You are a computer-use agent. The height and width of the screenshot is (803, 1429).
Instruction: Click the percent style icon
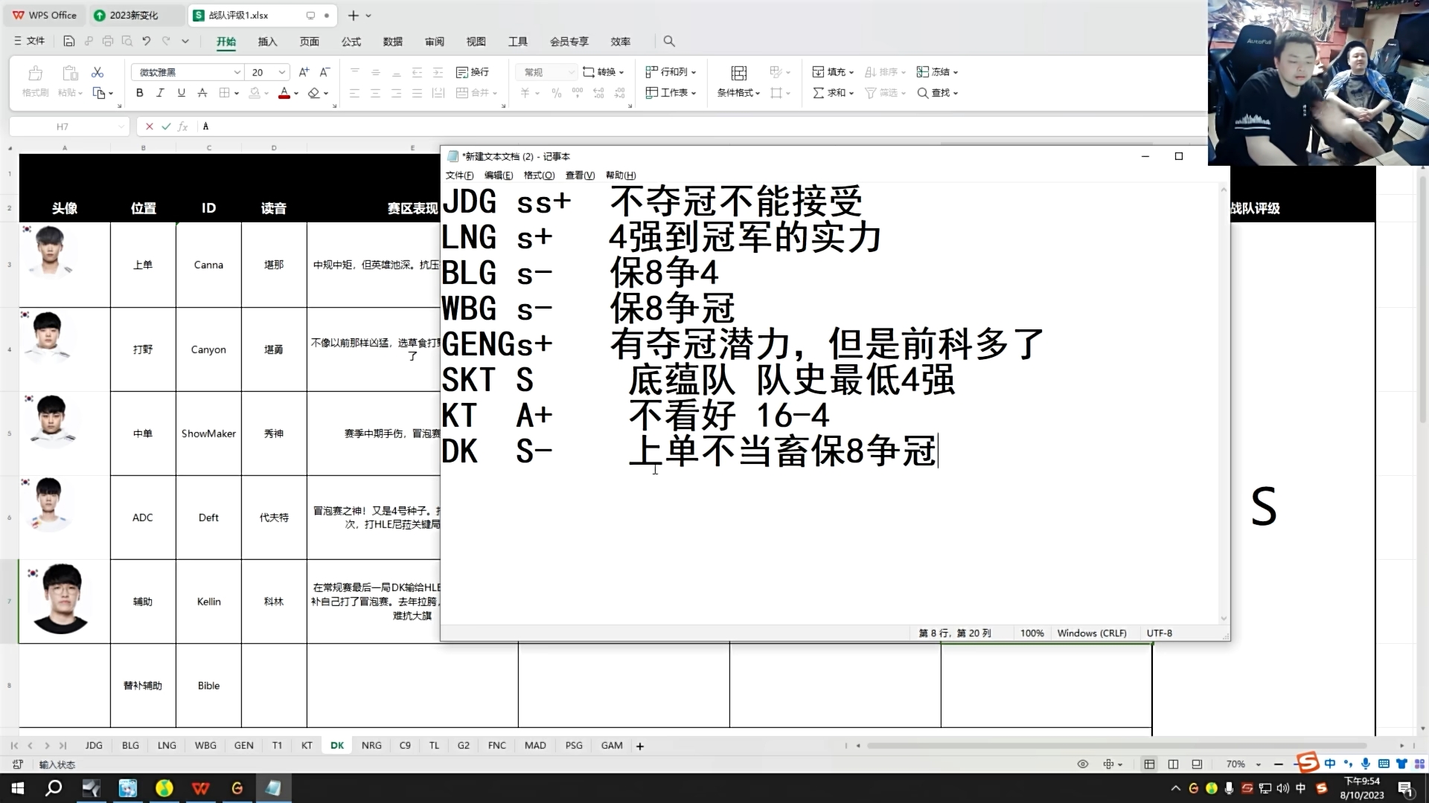pos(556,93)
